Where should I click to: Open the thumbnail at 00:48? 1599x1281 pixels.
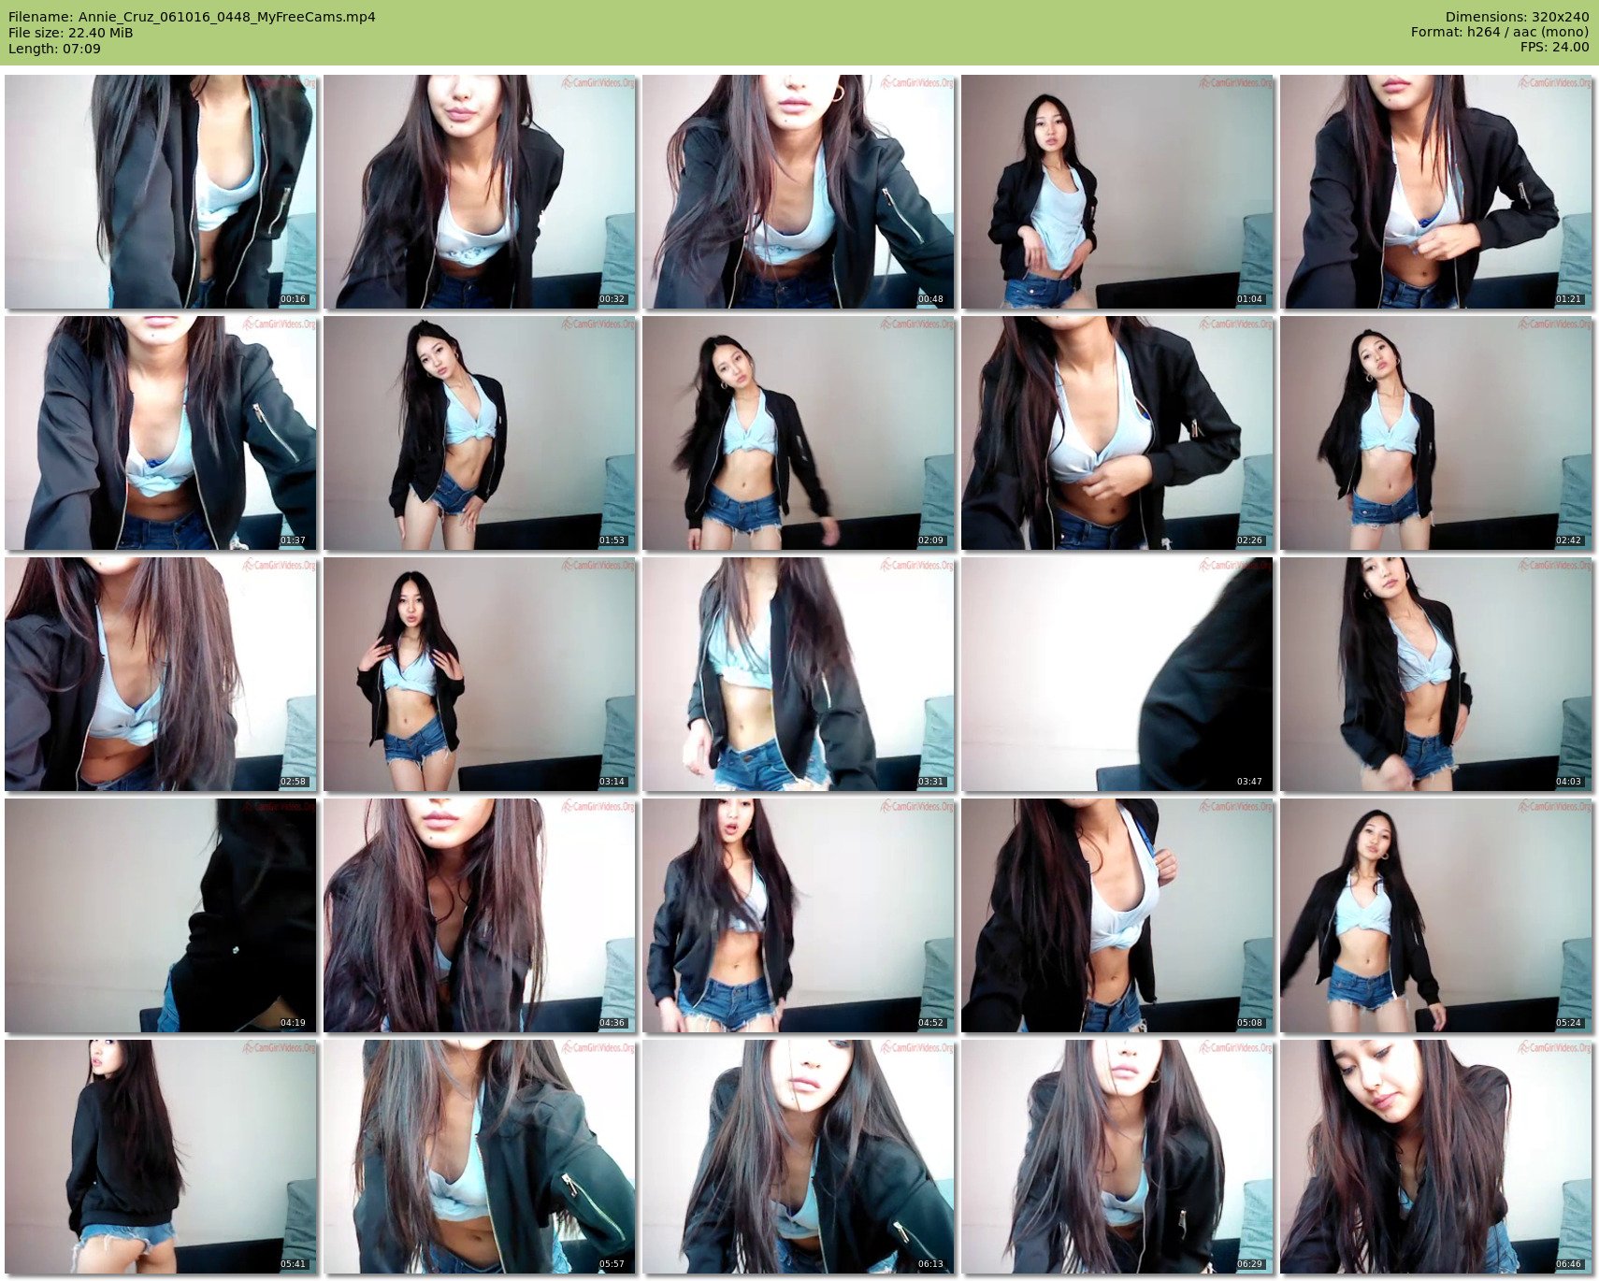click(x=799, y=192)
